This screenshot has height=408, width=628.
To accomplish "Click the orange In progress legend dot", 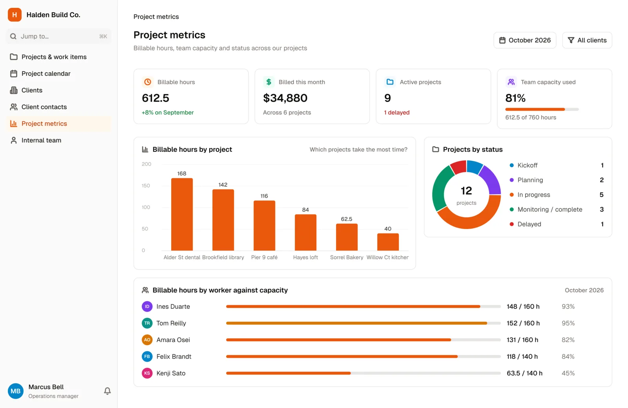I will [511, 195].
